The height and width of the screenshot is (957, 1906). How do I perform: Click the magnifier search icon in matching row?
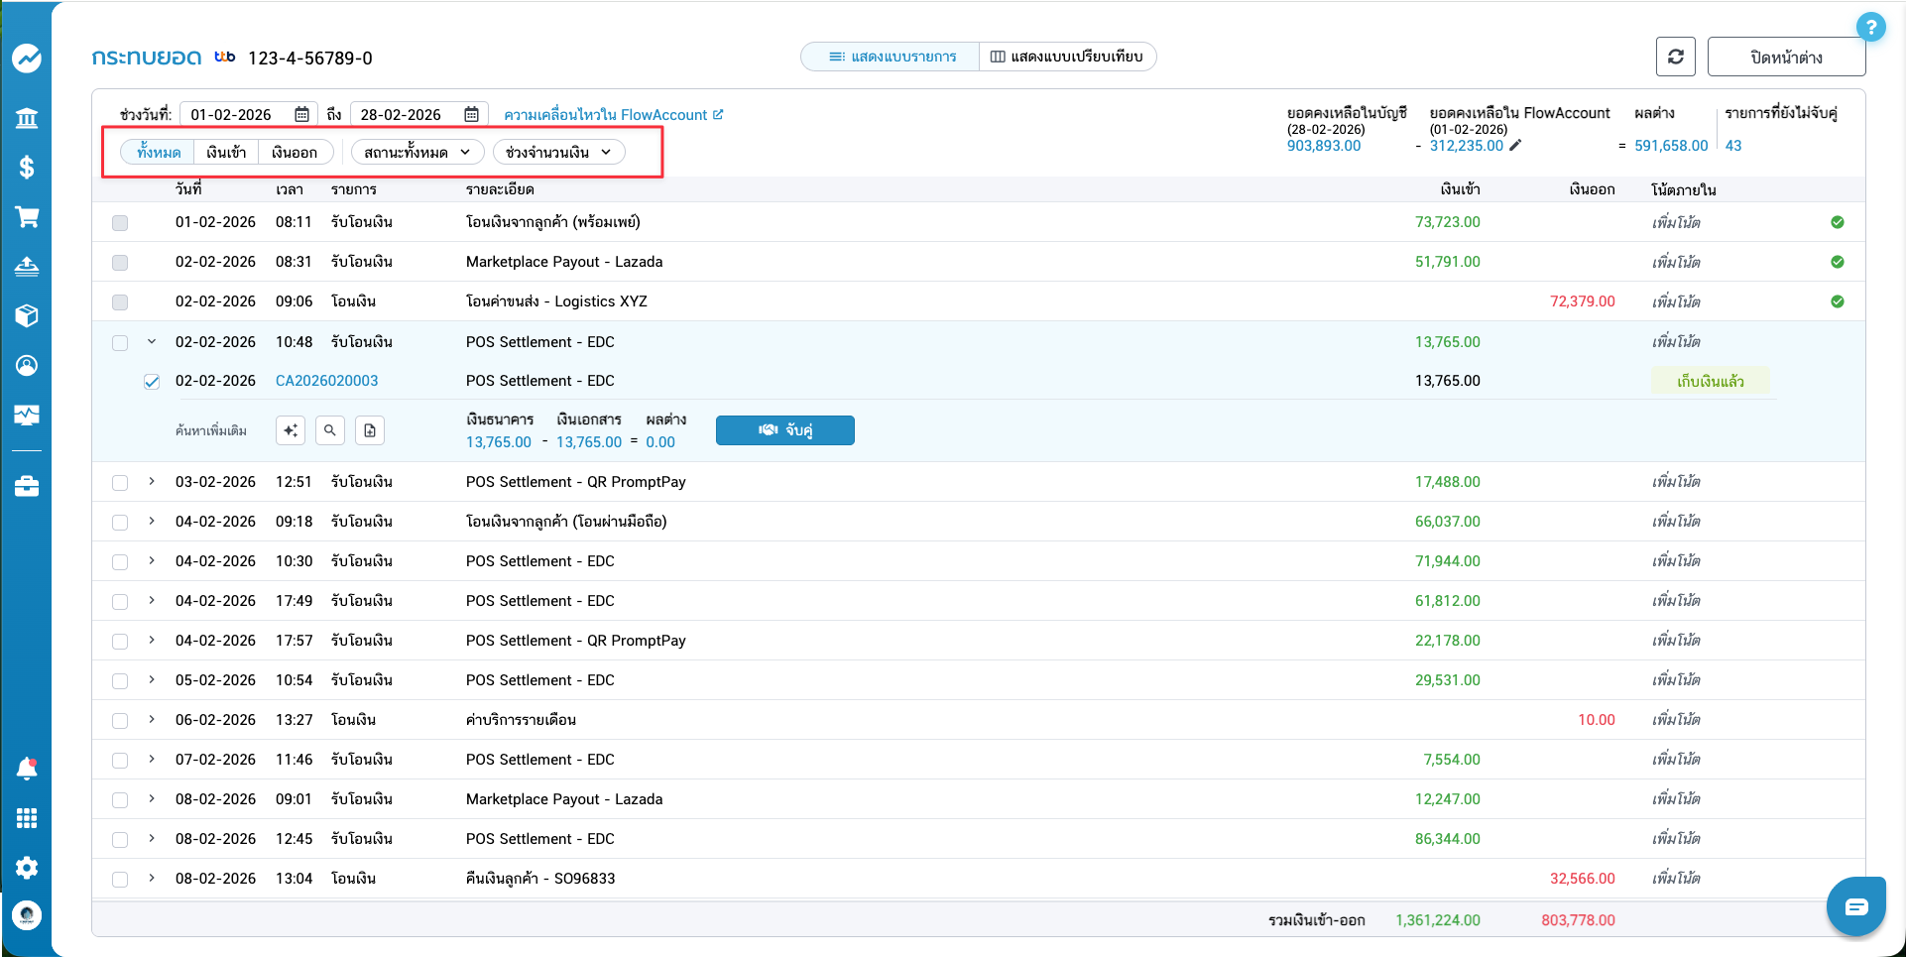[x=330, y=430]
